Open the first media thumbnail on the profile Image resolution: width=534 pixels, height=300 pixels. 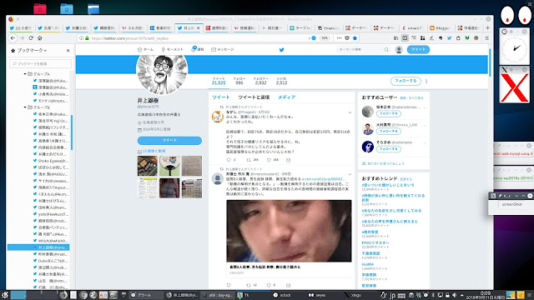point(148,166)
